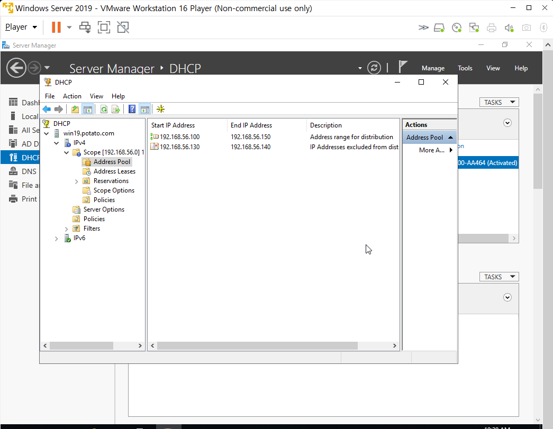The image size is (553, 429).
Task: Open the upper TASKS dropdown in Server Manager
Action: coord(499,102)
